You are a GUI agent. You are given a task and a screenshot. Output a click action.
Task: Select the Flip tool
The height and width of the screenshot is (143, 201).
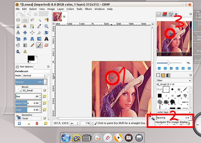39,39
